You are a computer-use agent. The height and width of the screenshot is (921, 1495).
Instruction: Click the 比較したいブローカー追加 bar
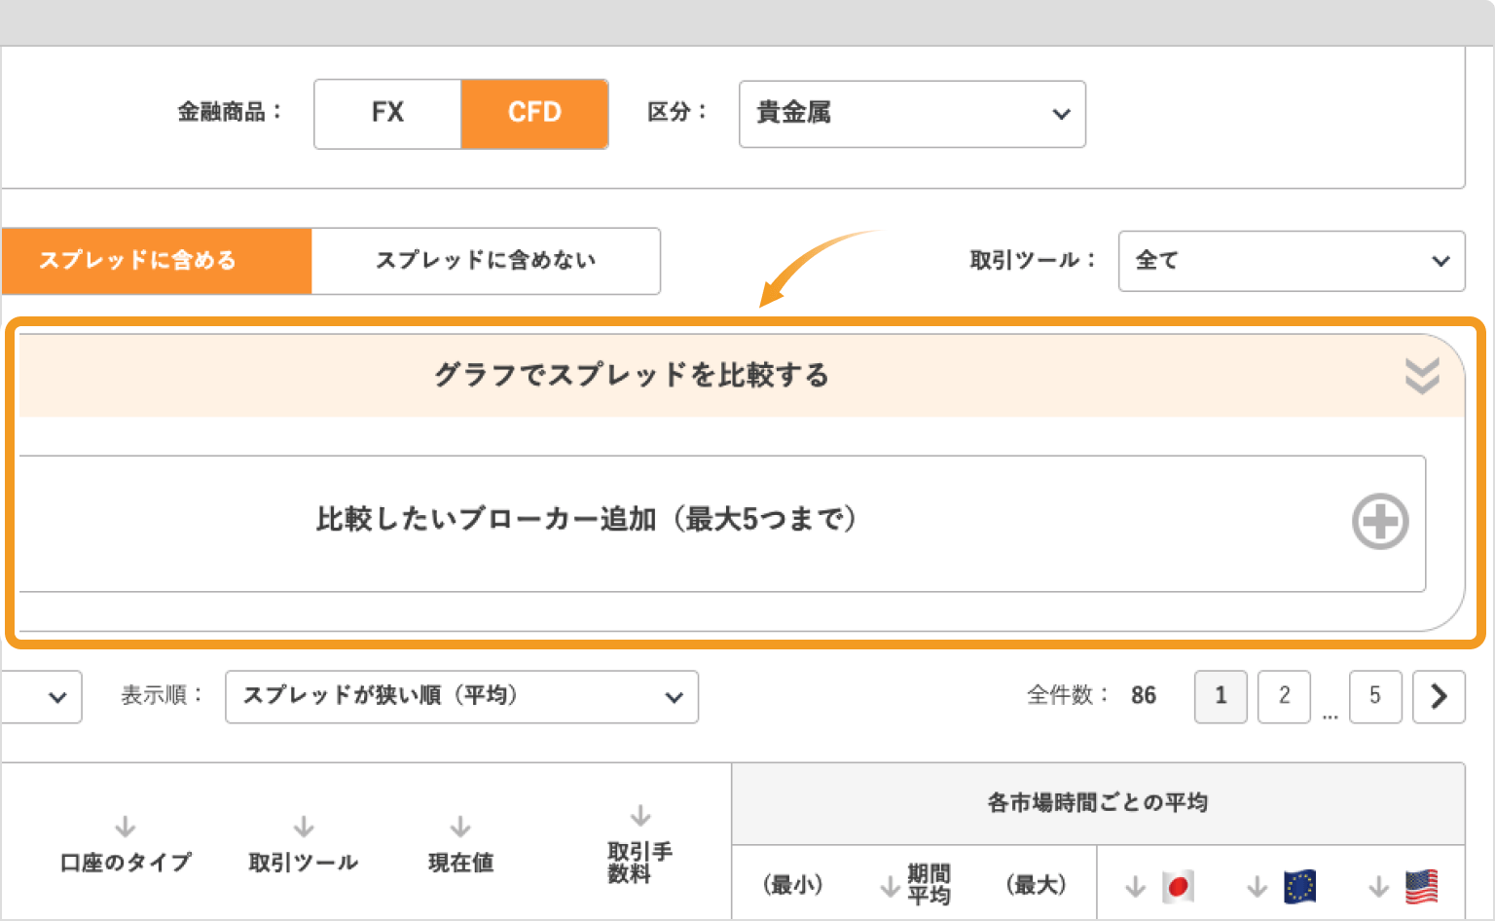coord(725,523)
